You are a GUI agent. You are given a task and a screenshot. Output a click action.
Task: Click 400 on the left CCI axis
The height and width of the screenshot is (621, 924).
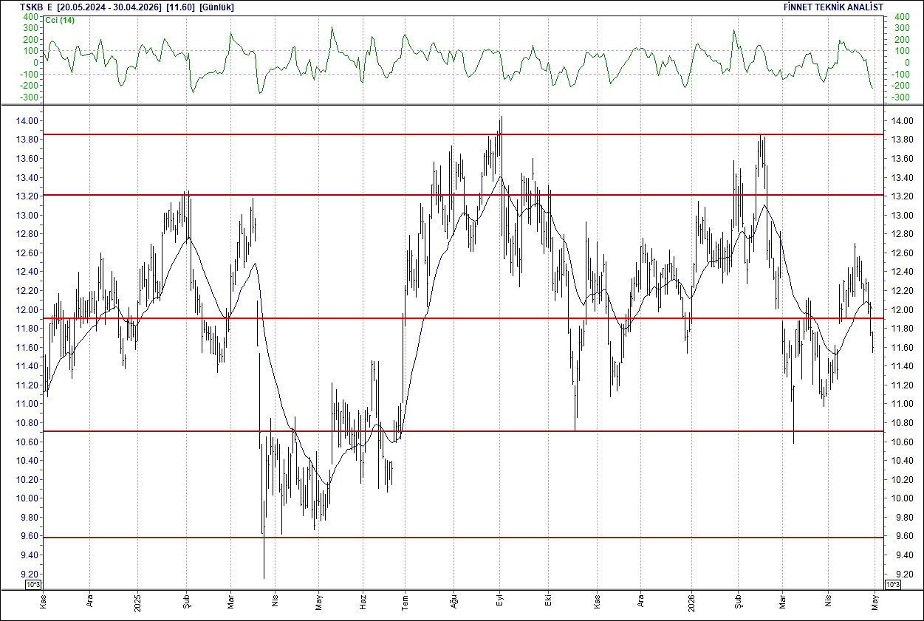point(32,16)
